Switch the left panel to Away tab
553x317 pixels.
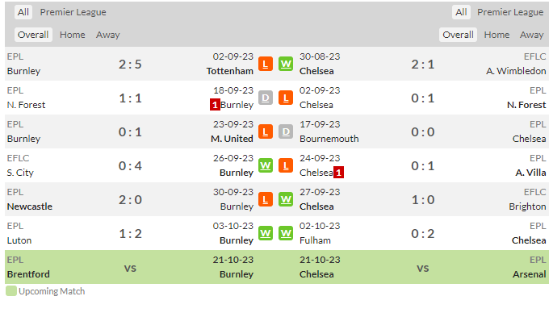click(108, 35)
